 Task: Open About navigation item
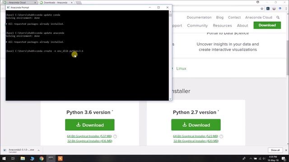coord(242,26)
